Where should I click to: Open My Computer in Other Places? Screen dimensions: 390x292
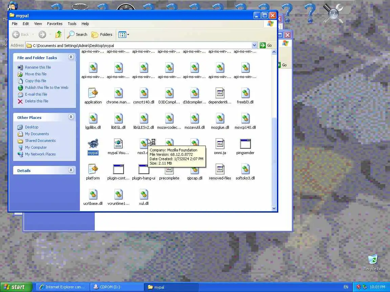click(36, 147)
